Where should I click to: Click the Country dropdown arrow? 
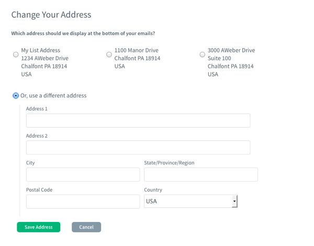click(x=234, y=202)
